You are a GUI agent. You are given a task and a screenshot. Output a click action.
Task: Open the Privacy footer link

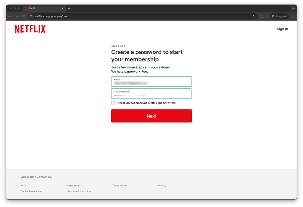click(x=162, y=186)
